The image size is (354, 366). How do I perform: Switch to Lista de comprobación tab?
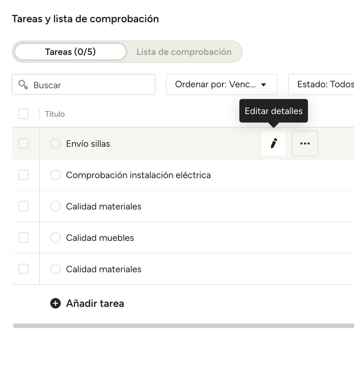click(184, 52)
